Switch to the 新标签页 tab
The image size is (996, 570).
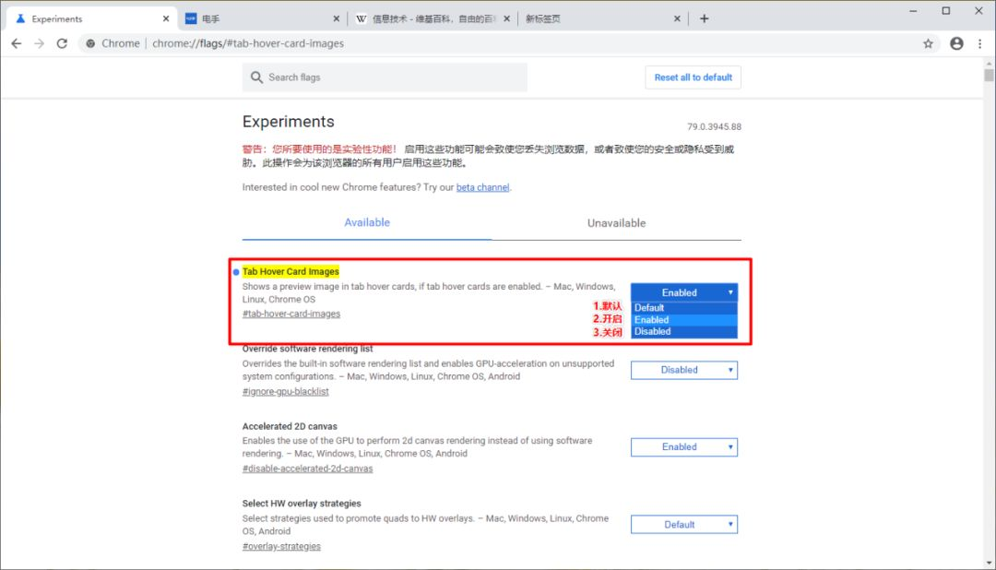[601, 18]
